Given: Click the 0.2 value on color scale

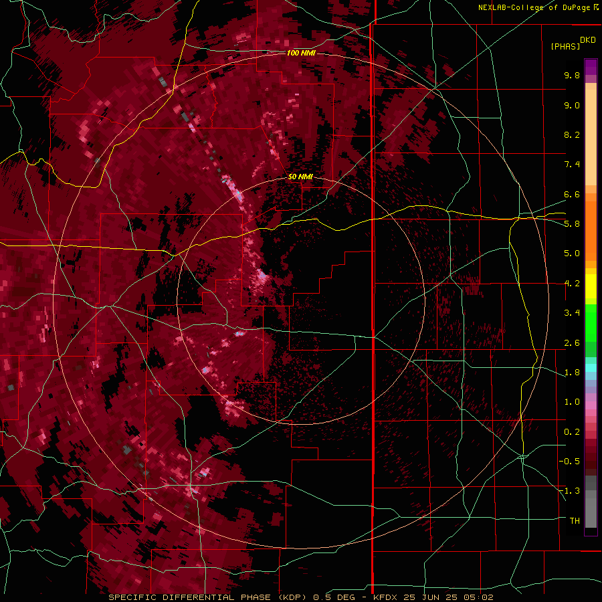Looking at the screenshot, I should pyautogui.click(x=572, y=432).
